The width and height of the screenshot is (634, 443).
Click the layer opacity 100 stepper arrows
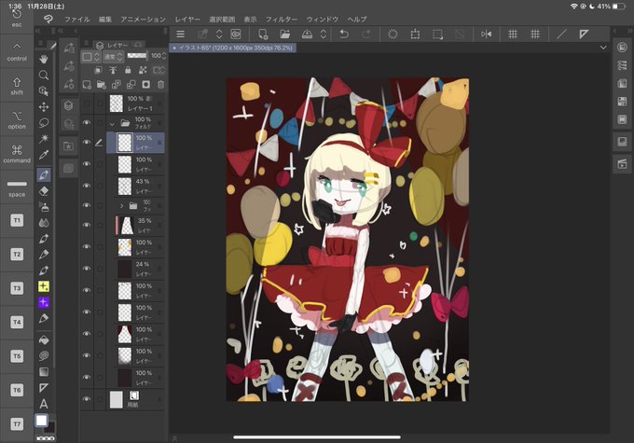164,56
